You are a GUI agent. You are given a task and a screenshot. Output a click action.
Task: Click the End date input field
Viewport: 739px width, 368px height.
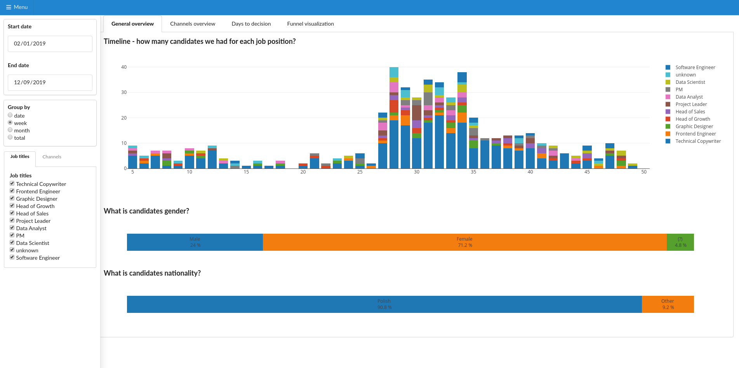pos(50,83)
